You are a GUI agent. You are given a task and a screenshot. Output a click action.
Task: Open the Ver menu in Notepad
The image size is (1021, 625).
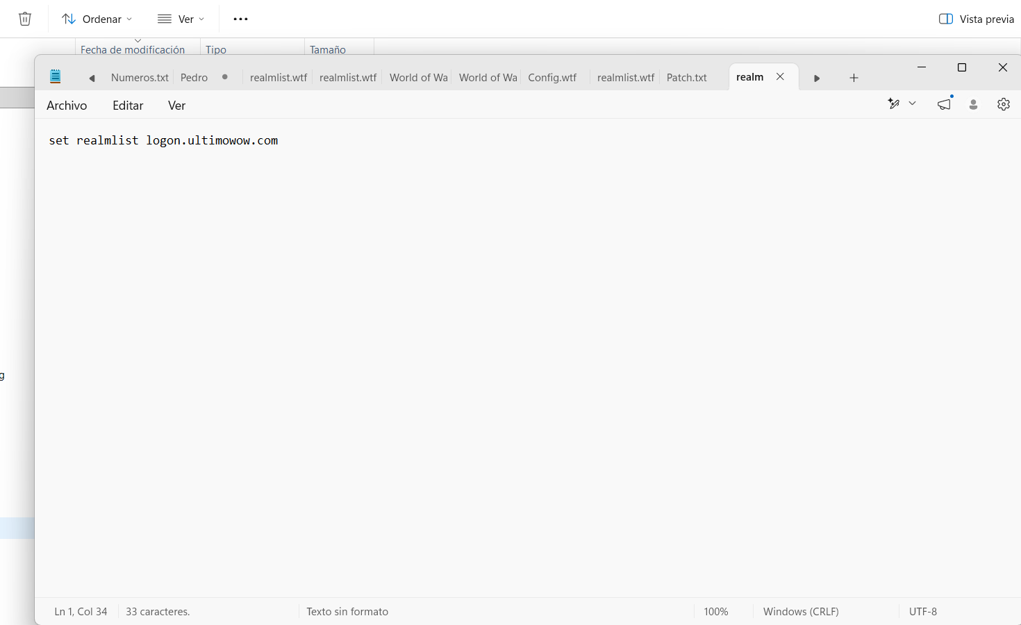tap(176, 106)
